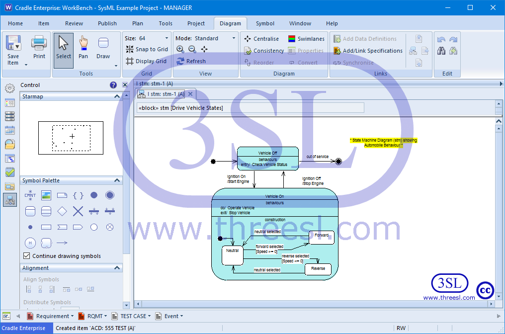The width and height of the screenshot is (505, 334).
Task: Click the Print icon
Action: coord(39,43)
